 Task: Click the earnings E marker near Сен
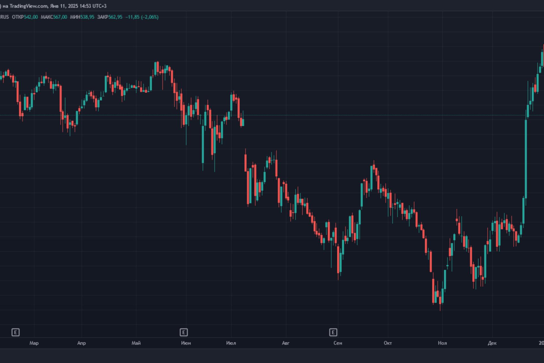333,332
